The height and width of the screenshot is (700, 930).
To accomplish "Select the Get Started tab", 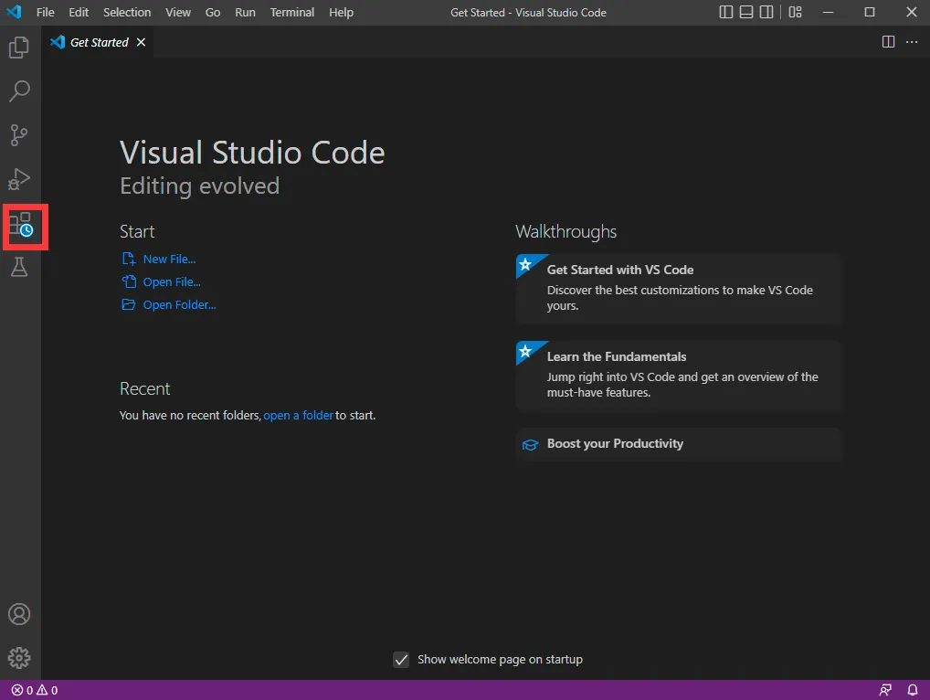I will (99, 42).
